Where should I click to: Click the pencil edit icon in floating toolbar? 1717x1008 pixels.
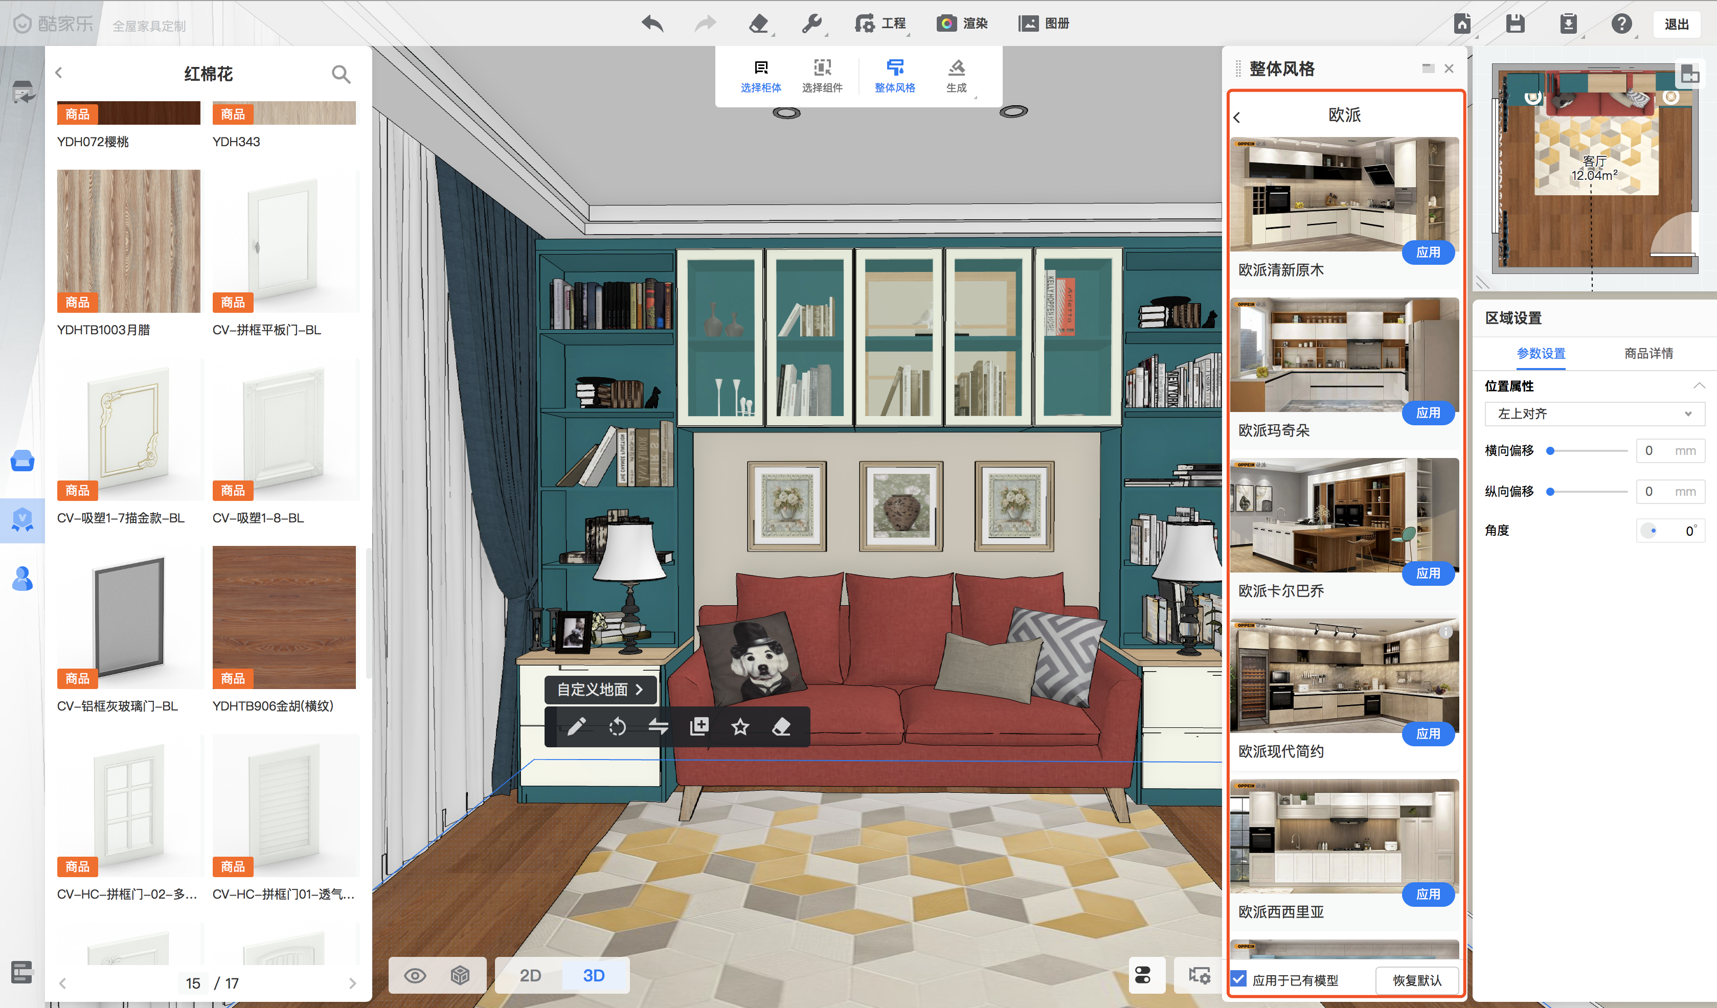coord(576,727)
